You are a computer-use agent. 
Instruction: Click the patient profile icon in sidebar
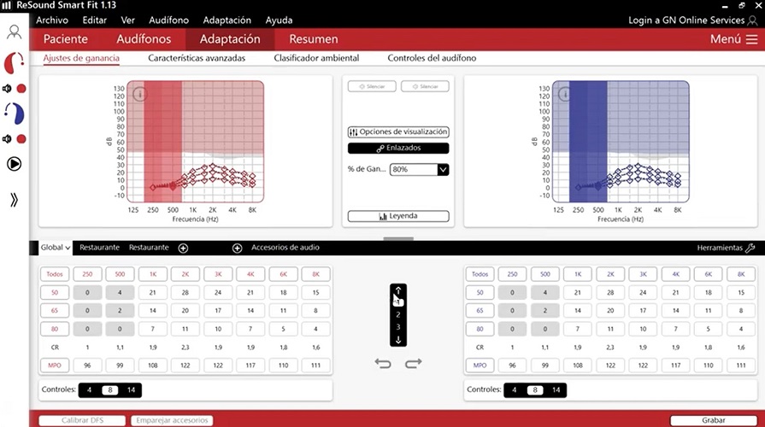pyautogui.click(x=14, y=32)
